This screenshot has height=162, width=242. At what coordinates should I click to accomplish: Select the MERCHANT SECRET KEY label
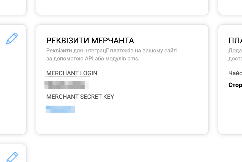pyautogui.click(x=80, y=97)
